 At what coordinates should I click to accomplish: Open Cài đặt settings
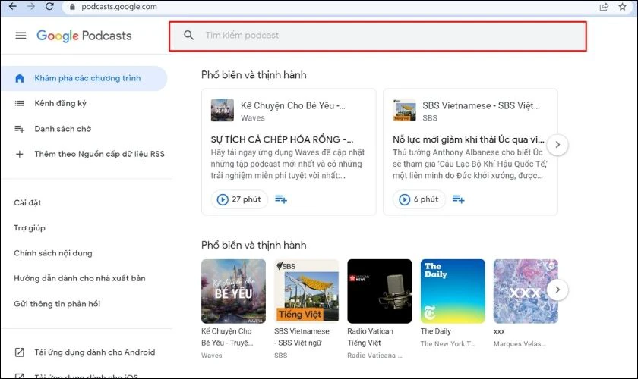27,202
